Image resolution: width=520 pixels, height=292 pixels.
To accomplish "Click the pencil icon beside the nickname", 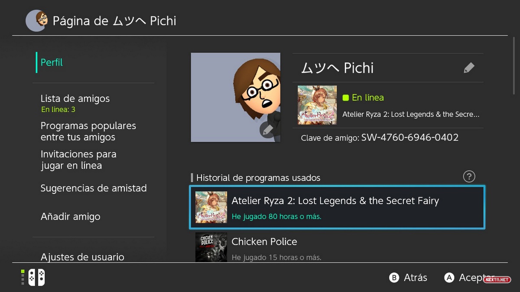I will (x=469, y=68).
